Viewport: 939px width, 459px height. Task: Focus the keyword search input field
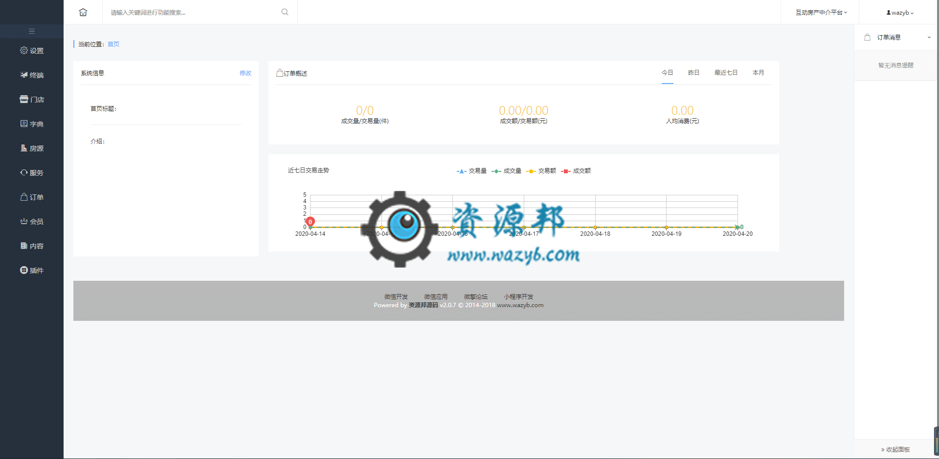click(x=193, y=12)
